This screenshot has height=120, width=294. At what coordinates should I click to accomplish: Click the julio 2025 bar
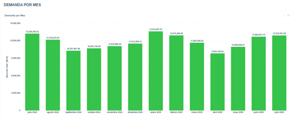279,73
